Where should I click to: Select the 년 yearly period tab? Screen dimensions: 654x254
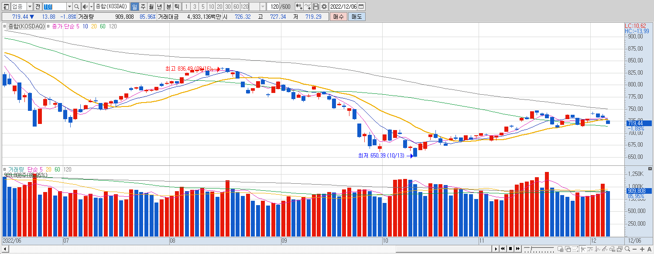pyautogui.click(x=159, y=7)
